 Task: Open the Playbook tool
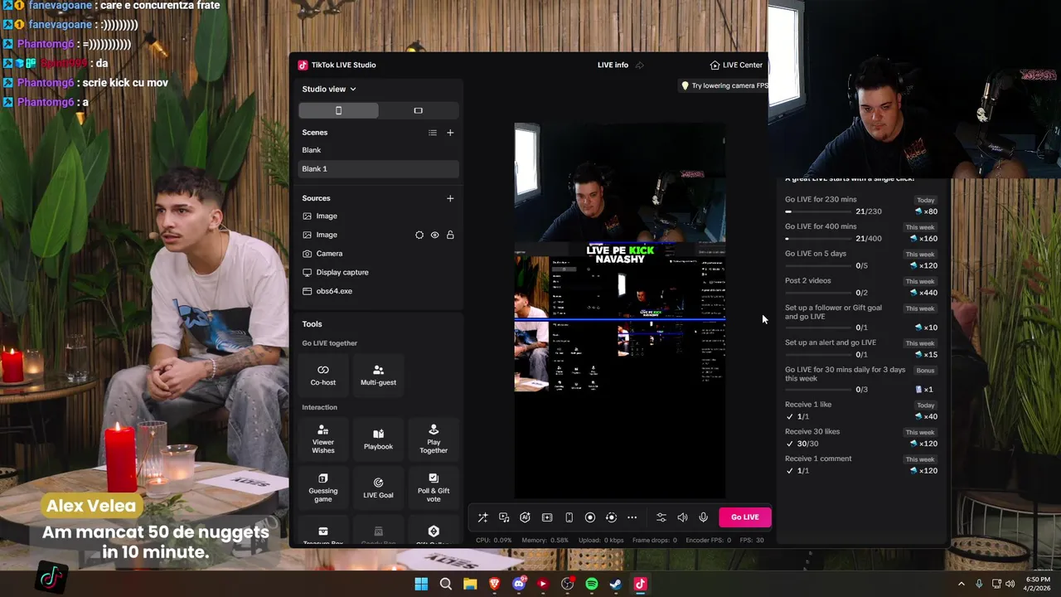[378, 439]
